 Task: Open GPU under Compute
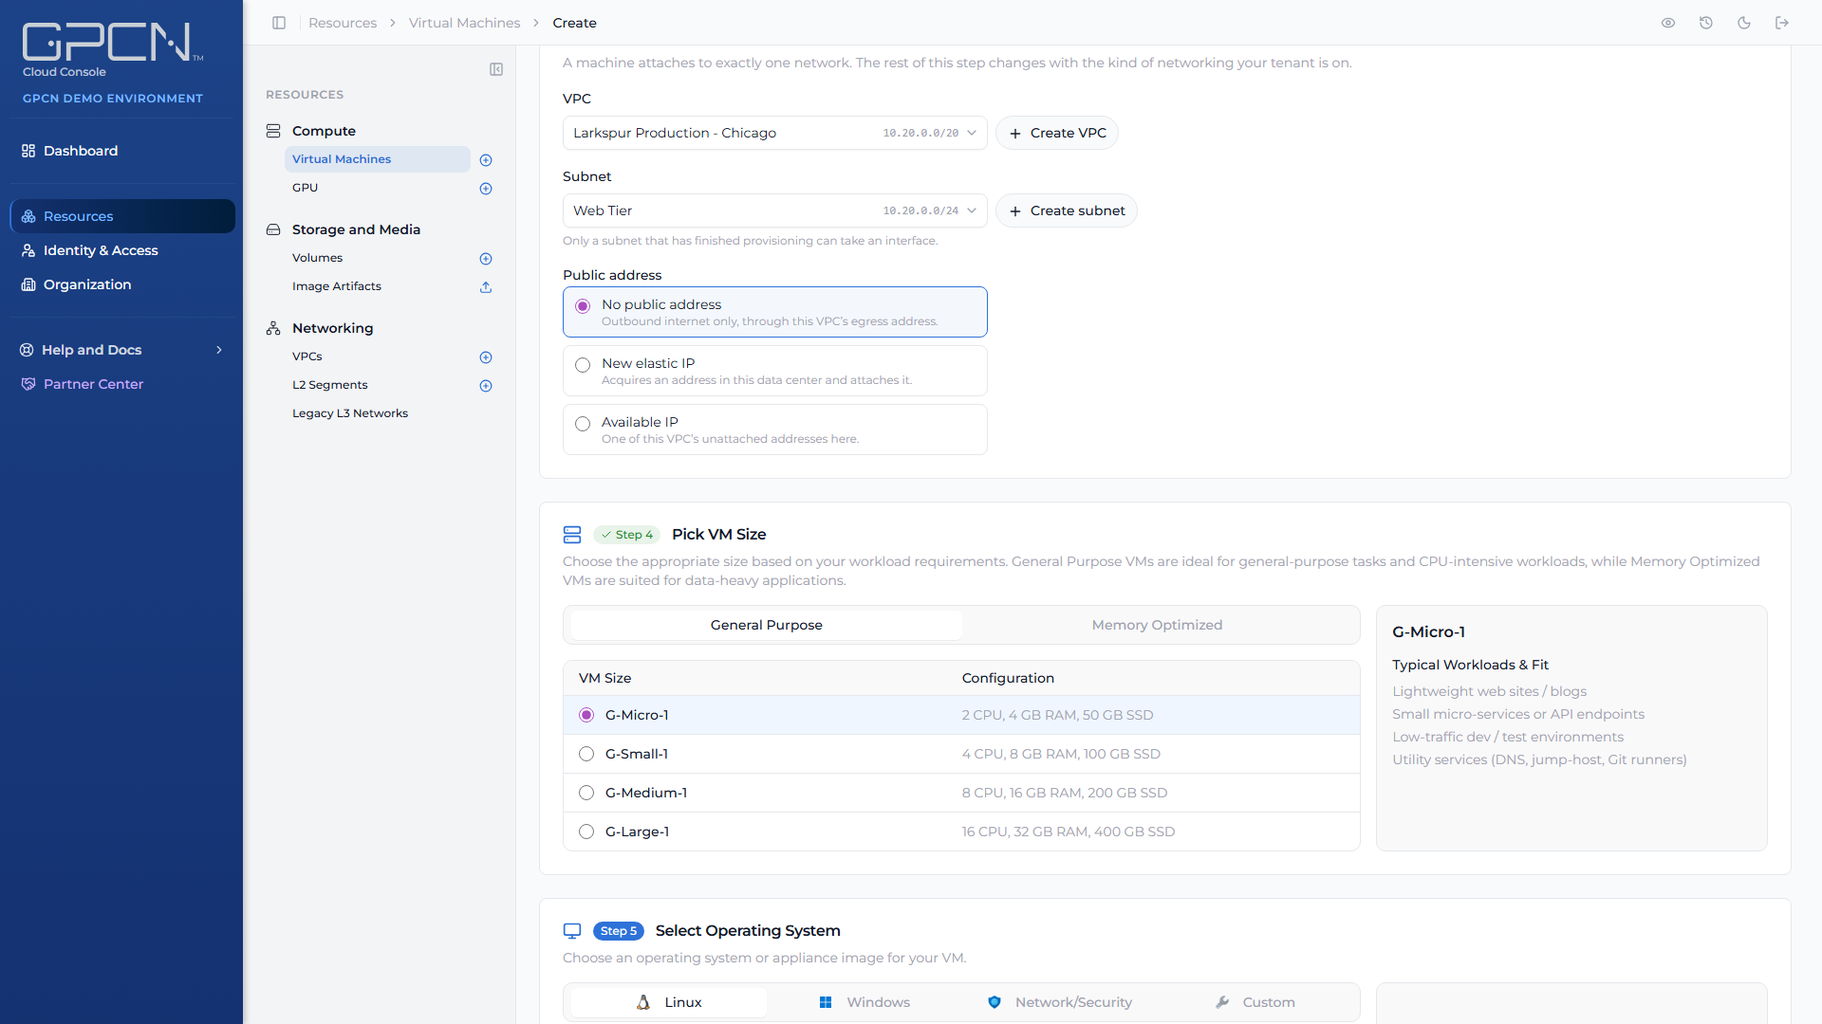(305, 188)
